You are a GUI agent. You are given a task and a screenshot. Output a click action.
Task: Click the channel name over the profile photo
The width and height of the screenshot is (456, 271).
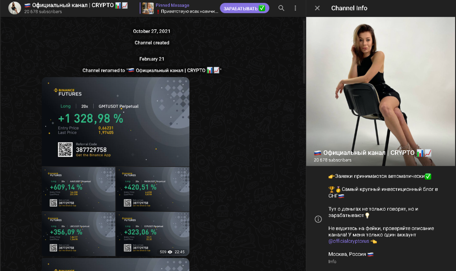(x=373, y=153)
